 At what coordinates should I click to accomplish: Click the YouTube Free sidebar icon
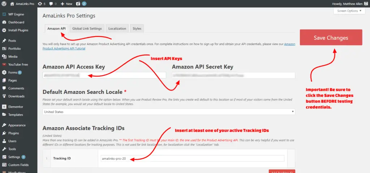tap(4, 64)
